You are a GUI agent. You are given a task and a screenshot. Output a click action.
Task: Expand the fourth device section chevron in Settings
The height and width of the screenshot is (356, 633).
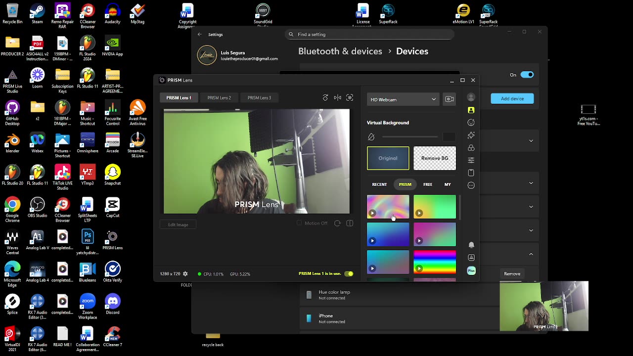tap(531, 230)
